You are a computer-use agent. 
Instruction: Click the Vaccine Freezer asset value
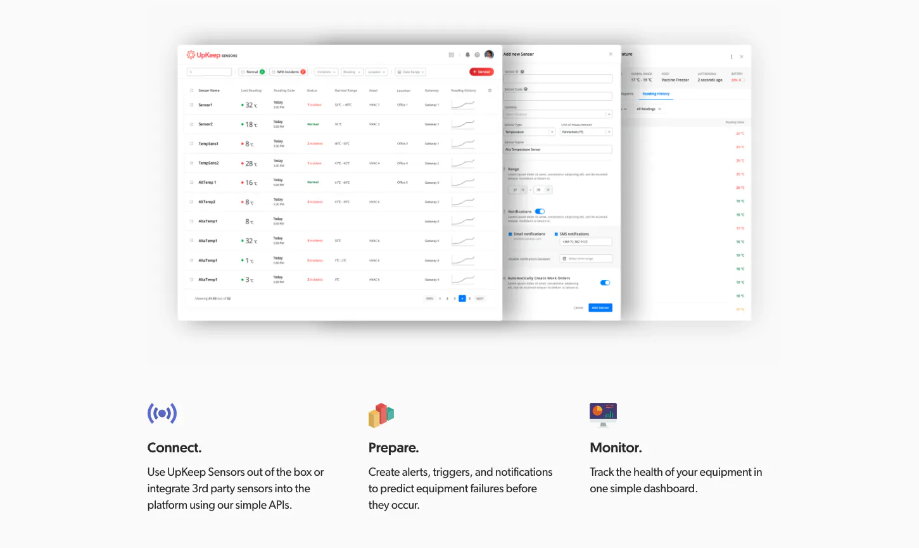coord(675,80)
